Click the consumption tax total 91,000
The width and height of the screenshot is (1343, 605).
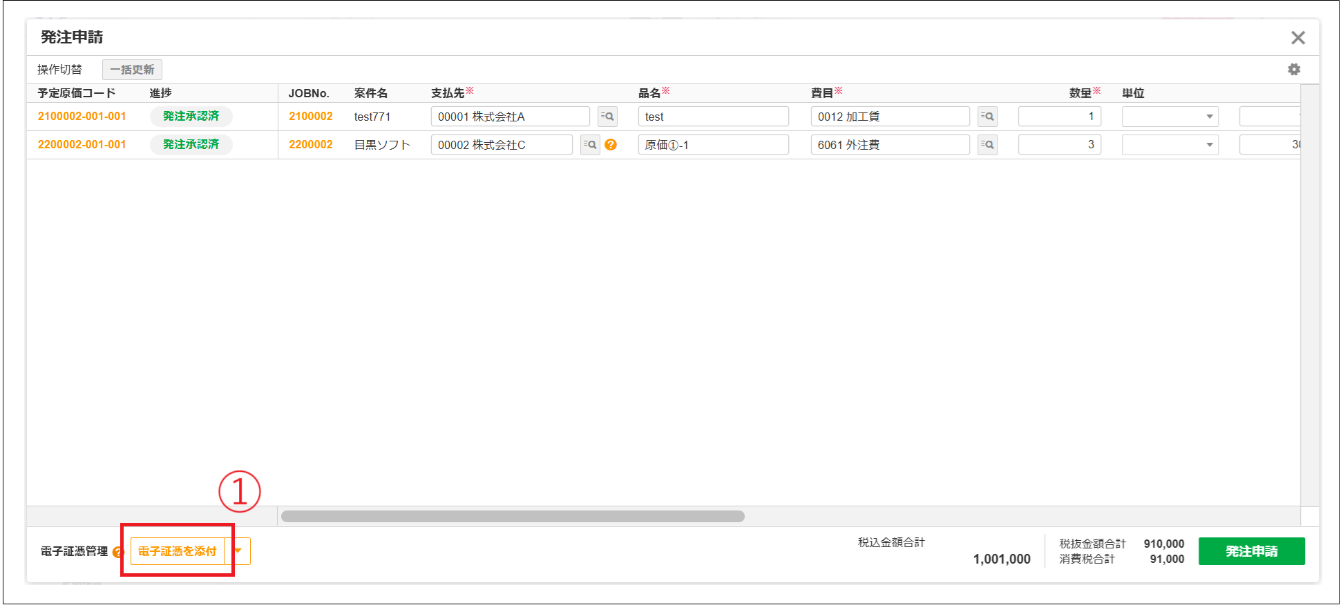pyautogui.click(x=1167, y=559)
